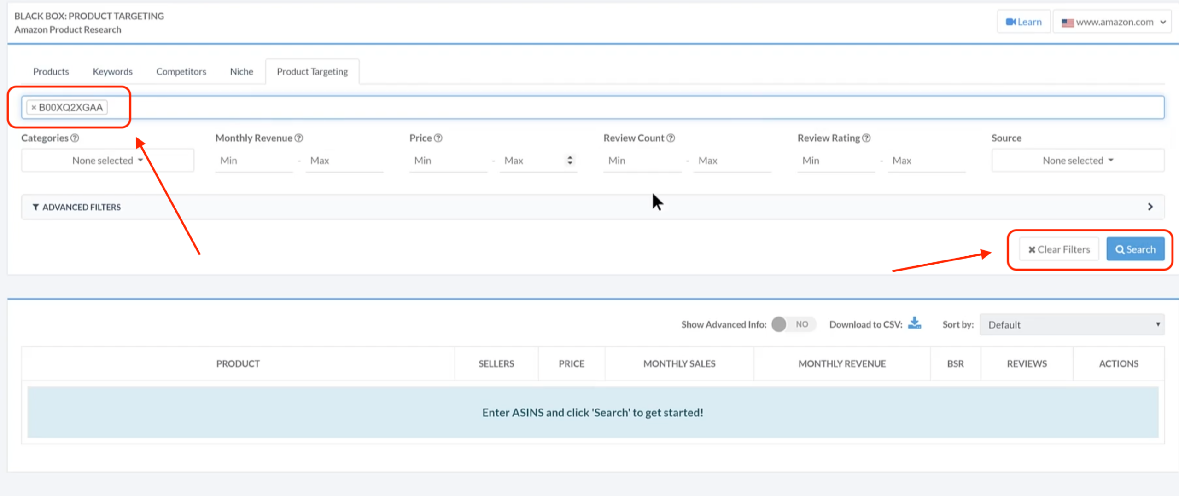Click the Review Count help icon
Image resolution: width=1179 pixels, height=496 pixels.
(671, 138)
